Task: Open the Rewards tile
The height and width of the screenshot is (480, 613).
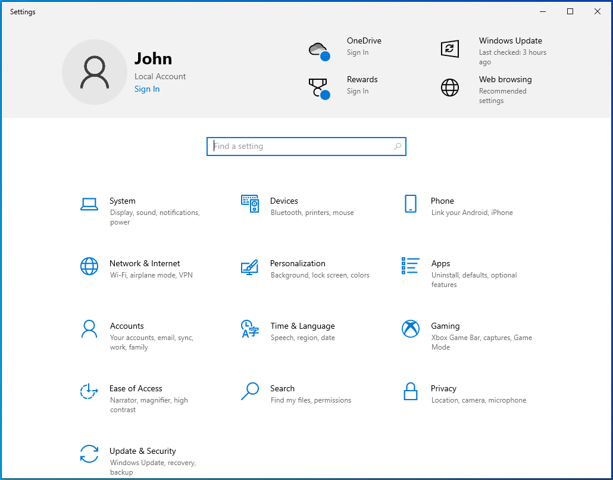Action: point(364,85)
